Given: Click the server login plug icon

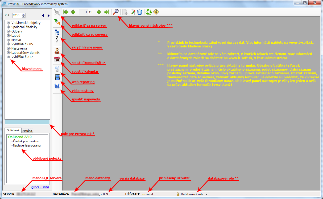Looking at the screenshot, I should click(x=57, y=12).
